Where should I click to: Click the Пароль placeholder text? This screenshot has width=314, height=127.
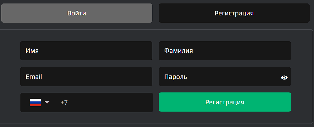(x=176, y=77)
